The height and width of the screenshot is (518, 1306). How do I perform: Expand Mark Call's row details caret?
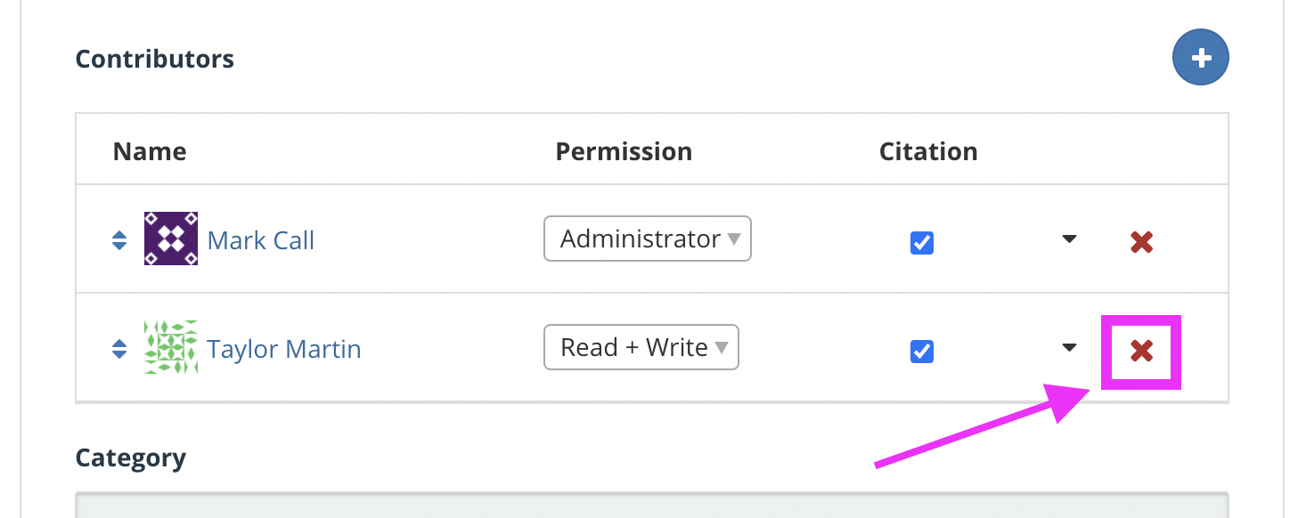pos(1070,239)
